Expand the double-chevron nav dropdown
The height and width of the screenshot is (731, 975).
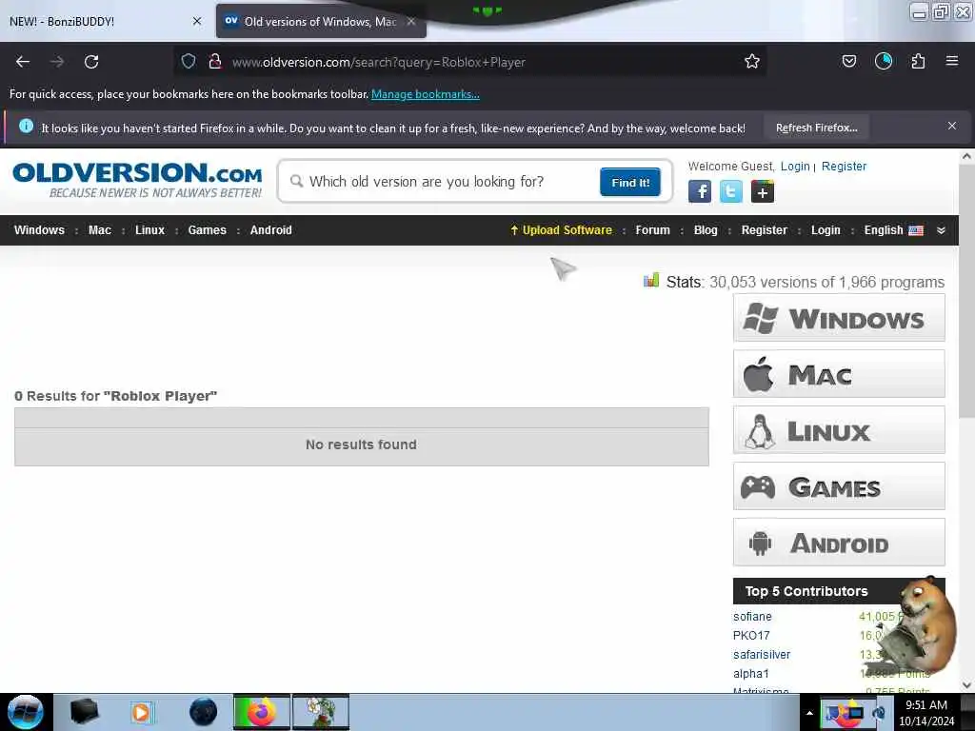(x=941, y=230)
